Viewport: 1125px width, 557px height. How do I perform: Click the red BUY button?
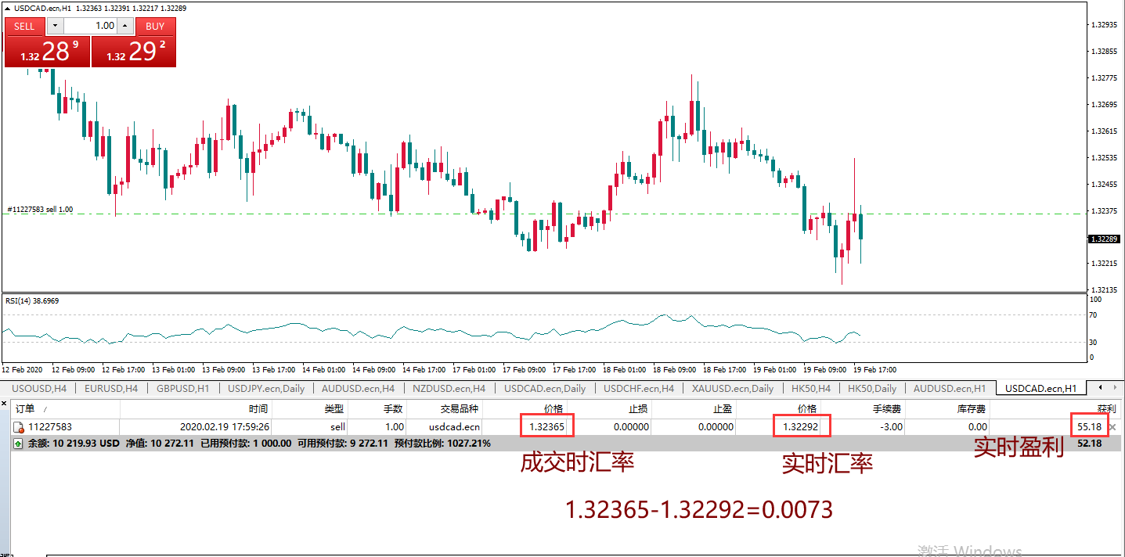pos(155,26)
